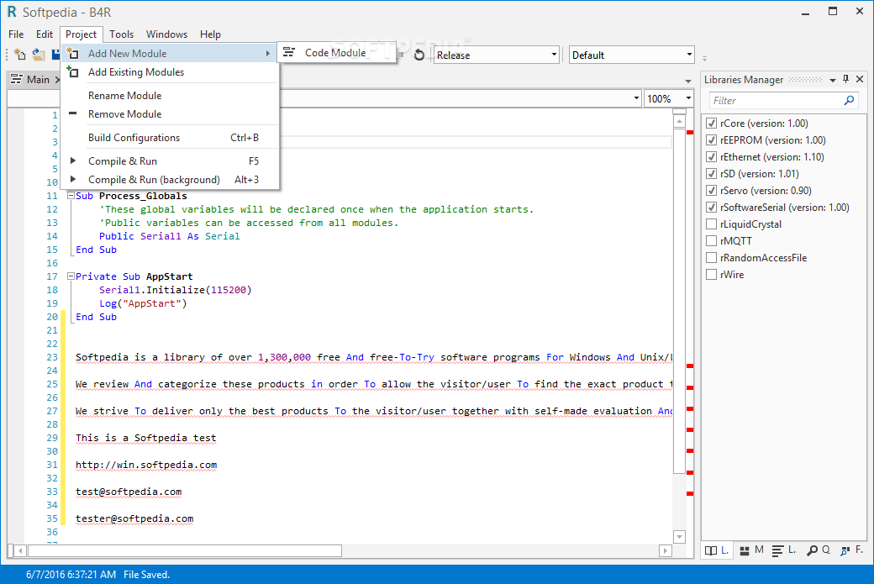
Task: Enable the rRandomAccessFile library
Action: [x=711, y=257]
